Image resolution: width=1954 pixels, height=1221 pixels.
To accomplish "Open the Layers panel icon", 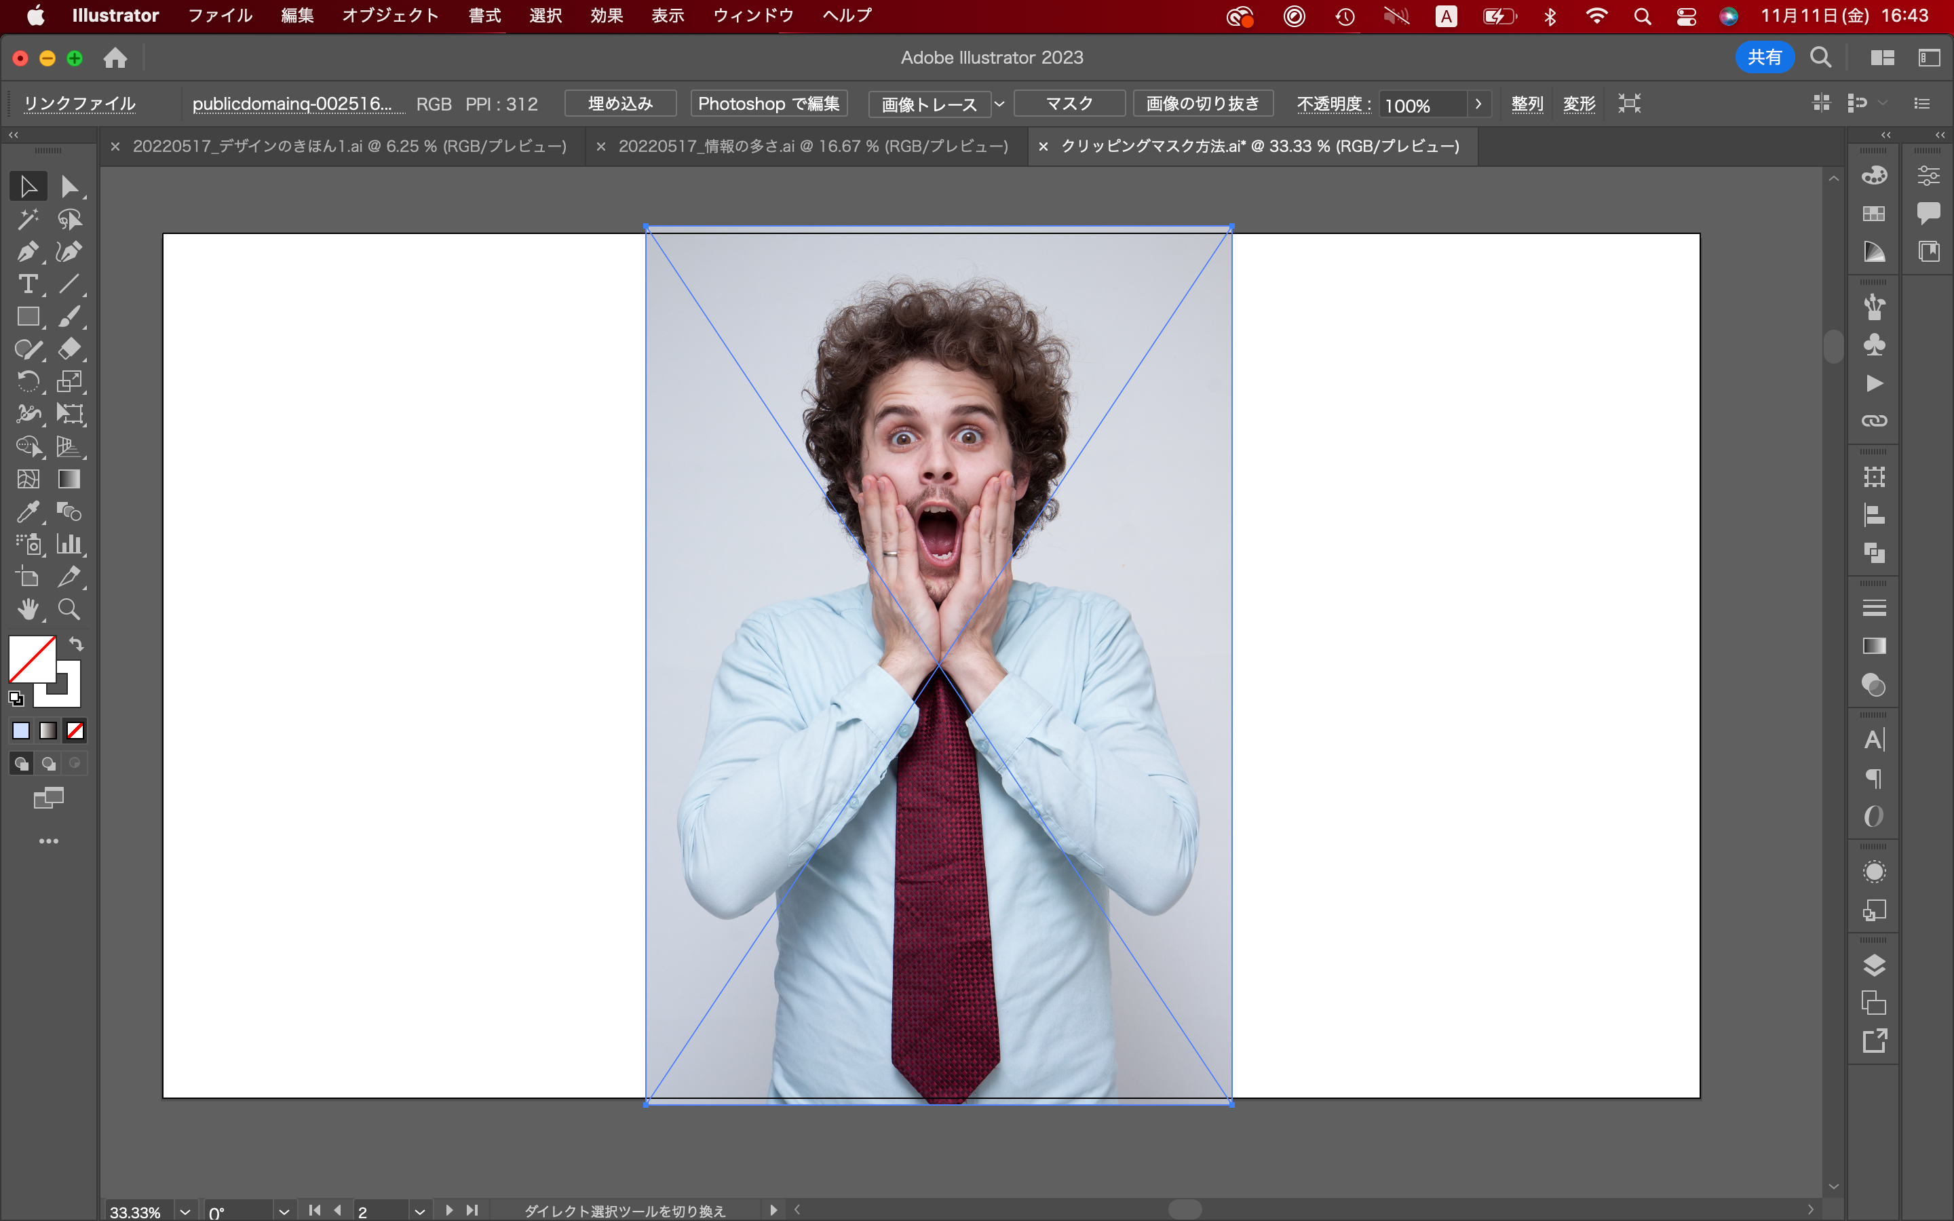I will coord(1874,966).
